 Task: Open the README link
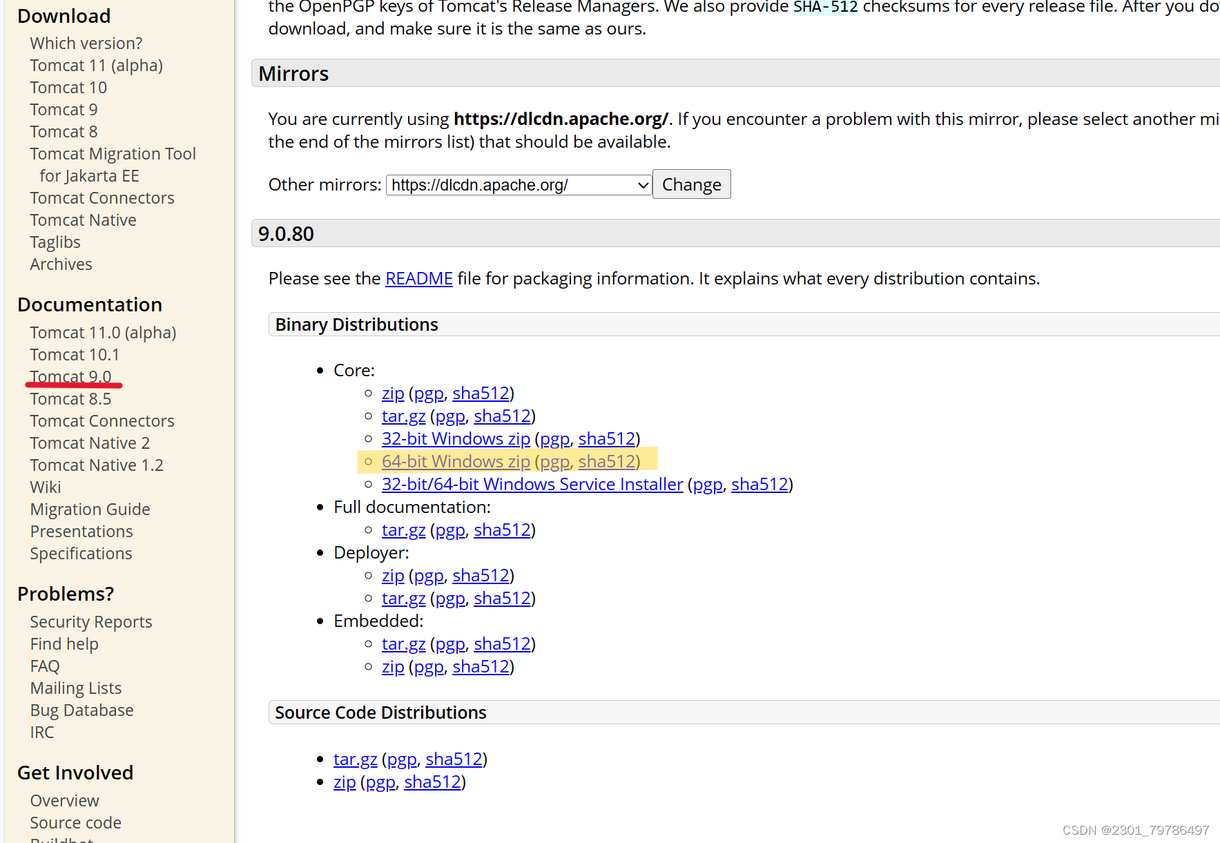tap(419, 278)
